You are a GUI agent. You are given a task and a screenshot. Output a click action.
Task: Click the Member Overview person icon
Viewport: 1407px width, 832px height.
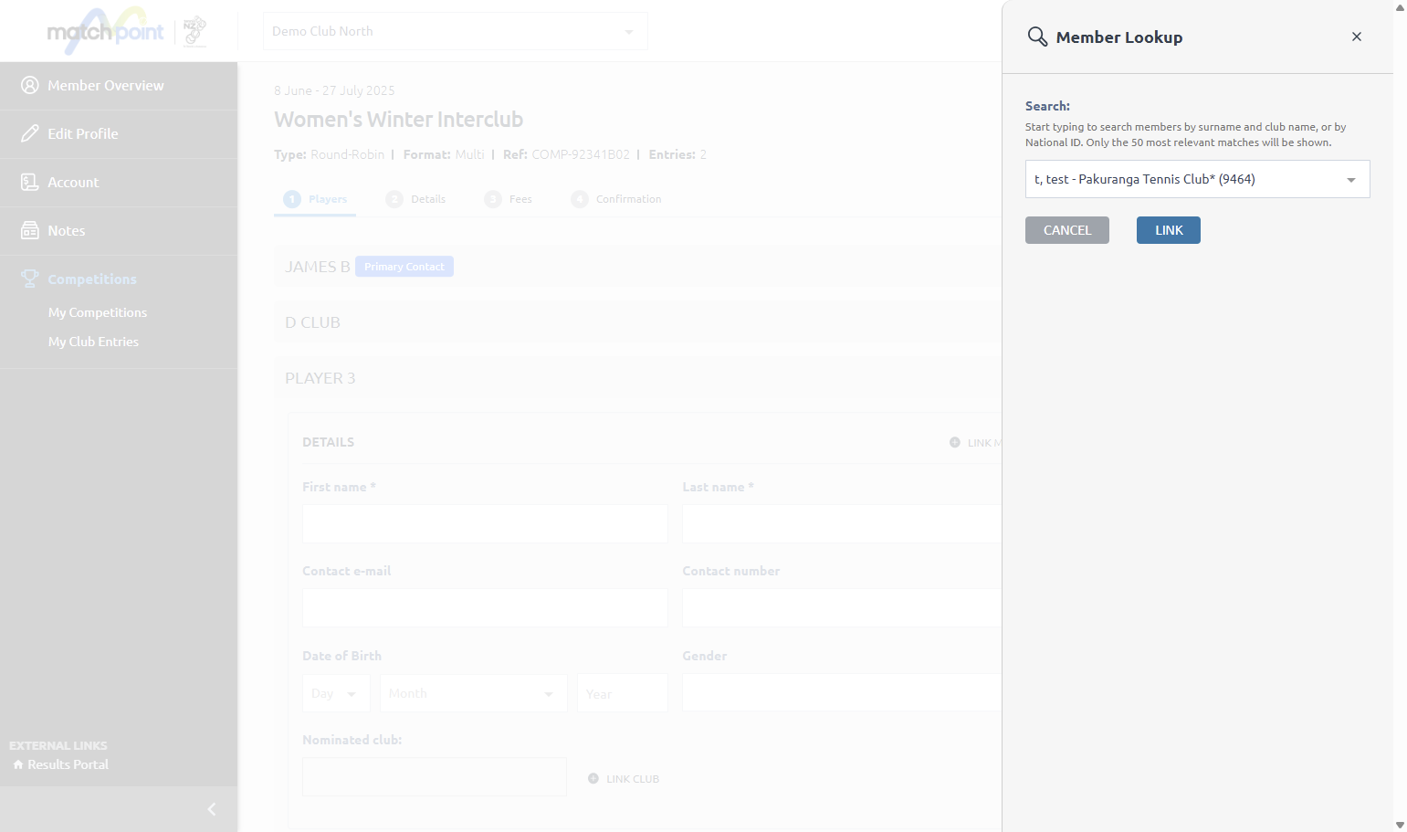[30, 85]
